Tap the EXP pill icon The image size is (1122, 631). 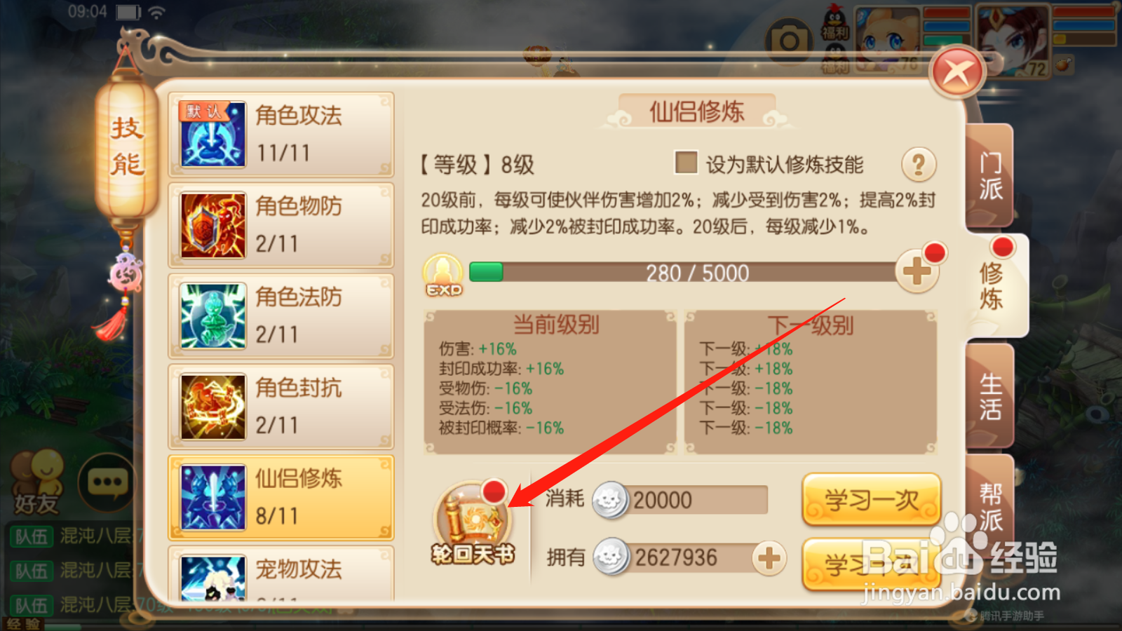(443, 275)
